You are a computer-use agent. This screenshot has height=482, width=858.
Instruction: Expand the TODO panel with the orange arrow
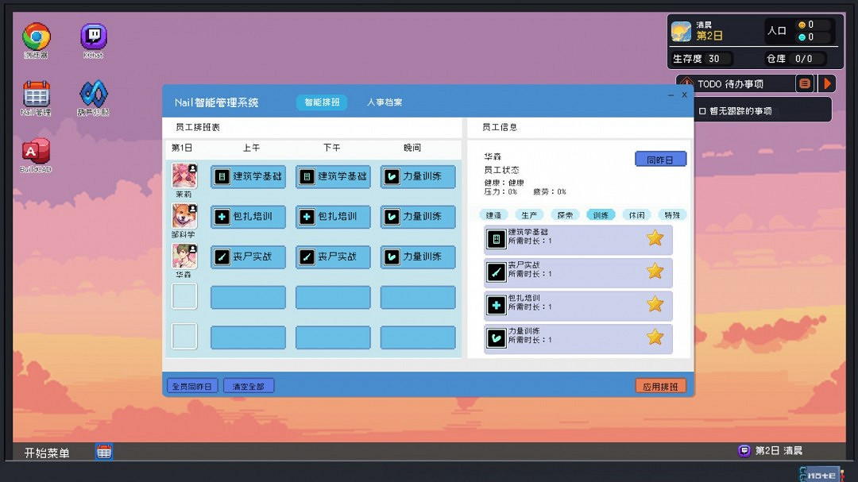click(x=826, y=83)
